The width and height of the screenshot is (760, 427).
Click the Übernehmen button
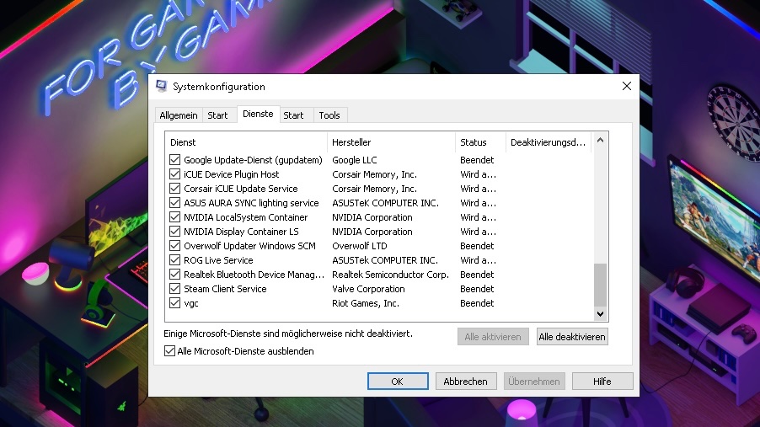tap(533, 382)
